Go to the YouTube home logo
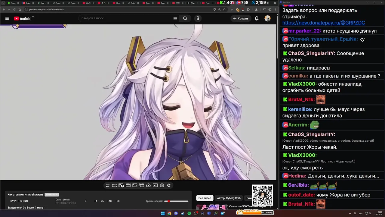 23,18
